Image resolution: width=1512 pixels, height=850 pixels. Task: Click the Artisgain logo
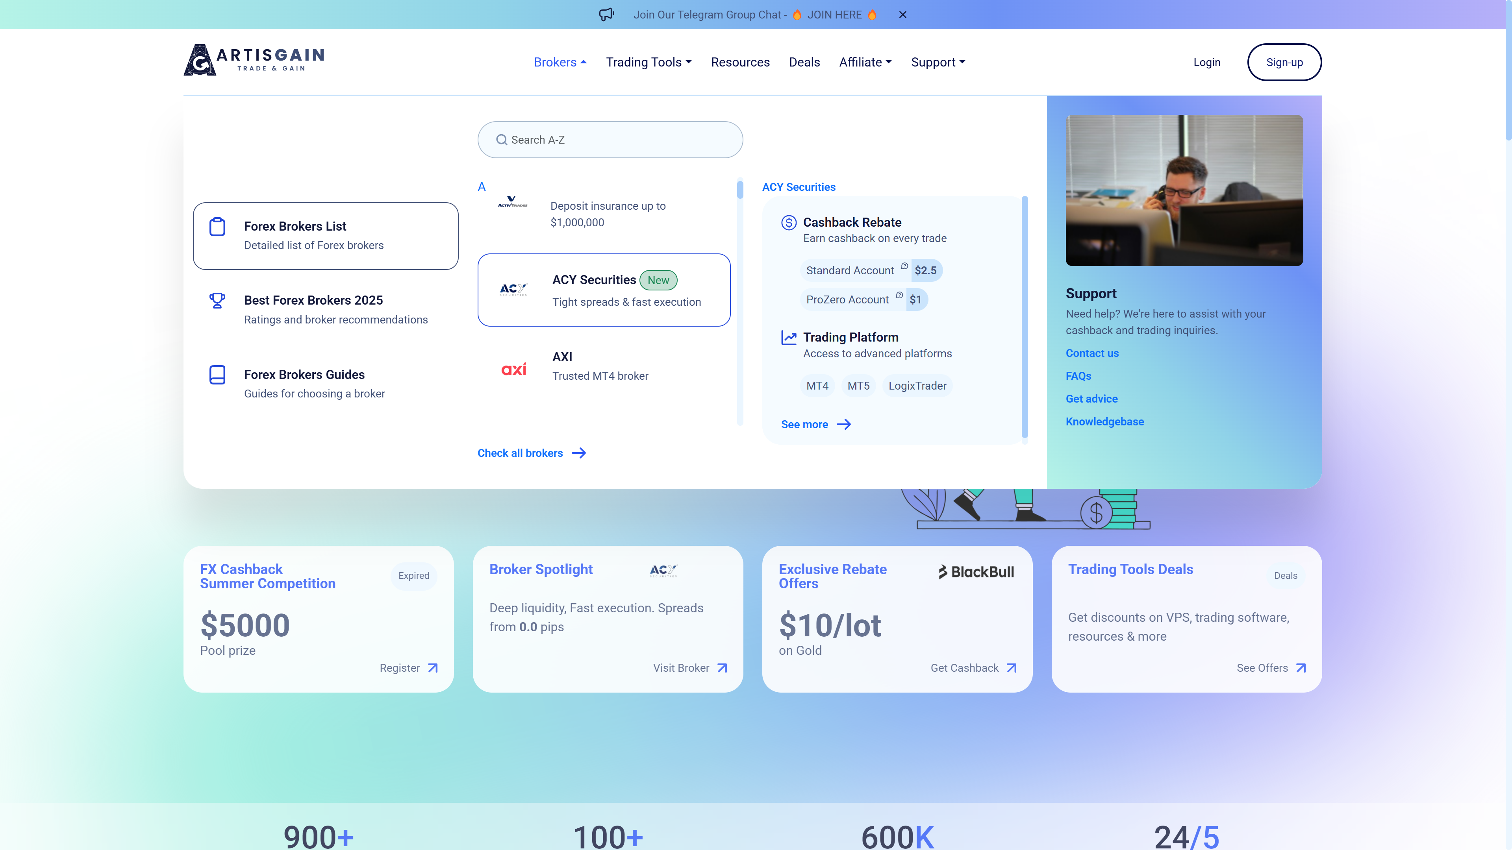(254, 60)
